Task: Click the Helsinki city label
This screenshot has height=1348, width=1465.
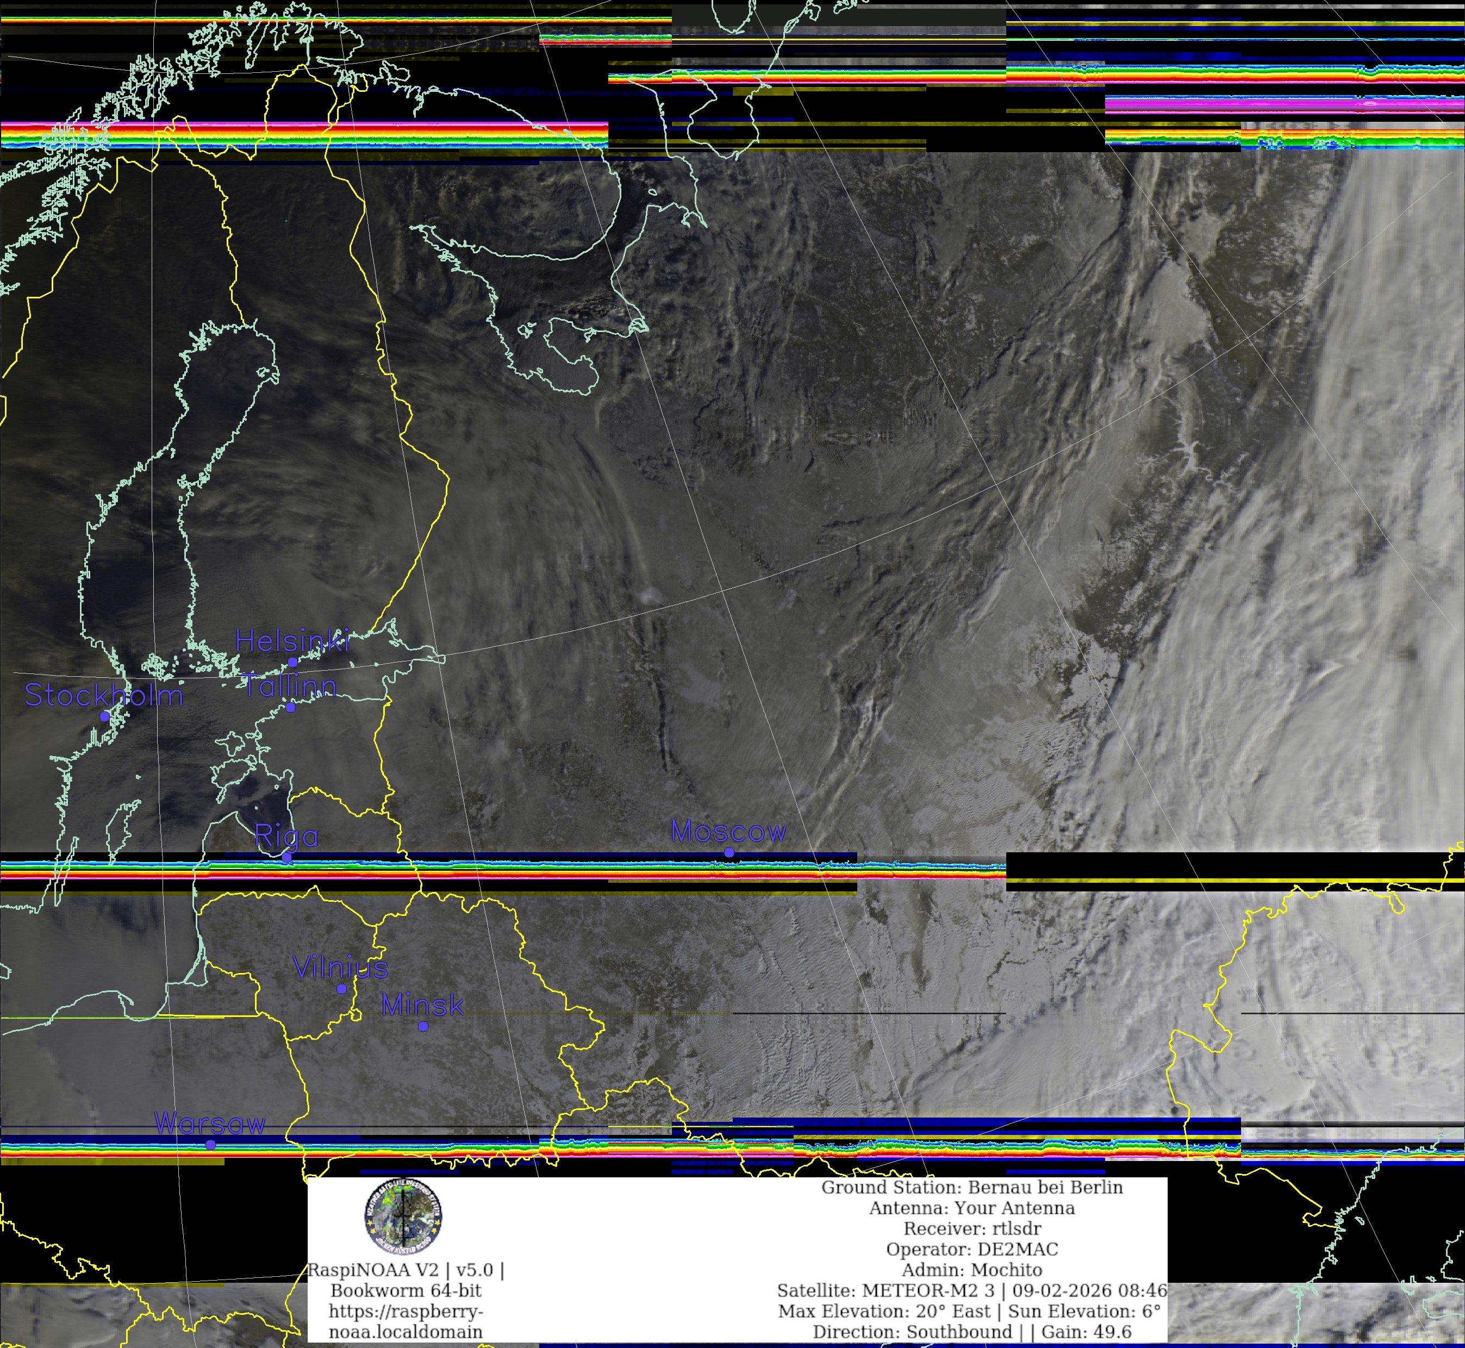Action: [x=292, y=640]
